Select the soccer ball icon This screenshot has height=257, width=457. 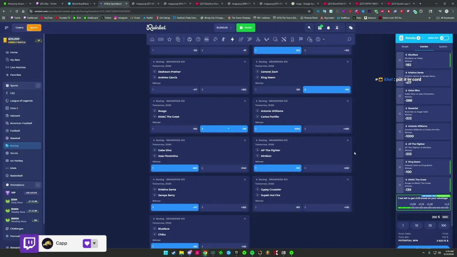point(190,39)
